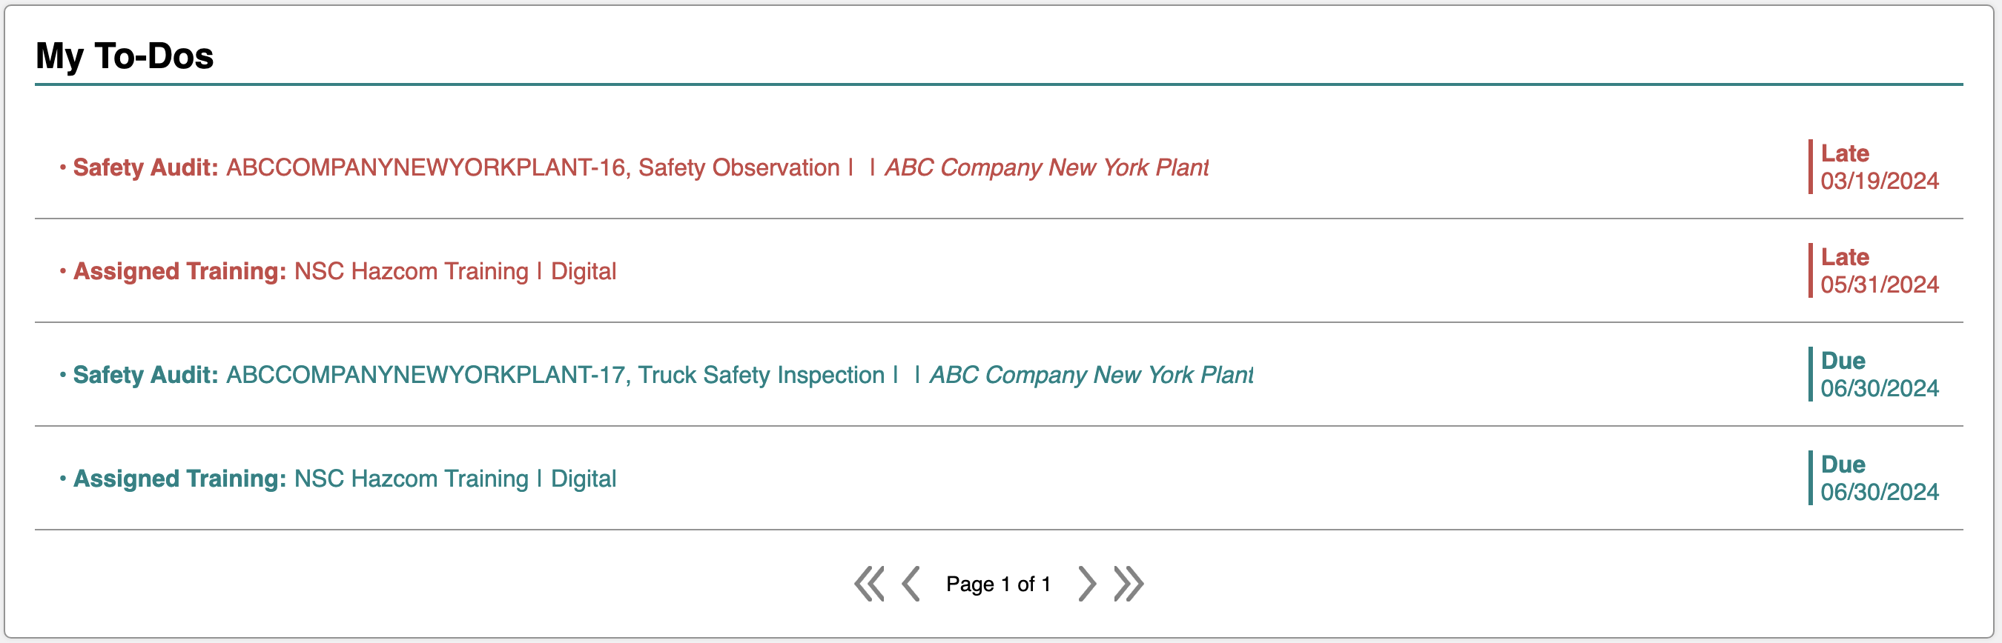Click the My To-Dos heading
Screen dimensions: 2002x643
[125, 56]
